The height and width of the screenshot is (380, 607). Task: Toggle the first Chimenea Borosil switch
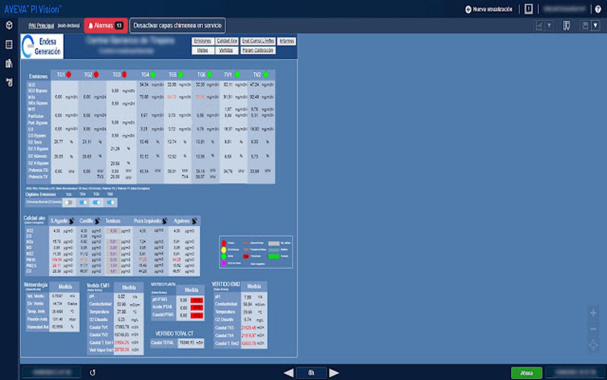[x=68, y=202]
